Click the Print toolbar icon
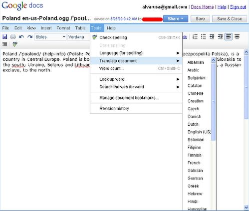The height and width of the screenshot is (211, 249). click(x=13, y=37)
